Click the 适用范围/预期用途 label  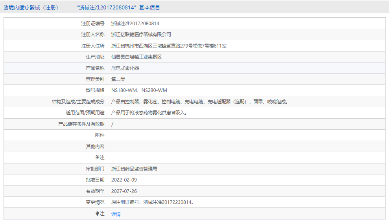point(85,113)
